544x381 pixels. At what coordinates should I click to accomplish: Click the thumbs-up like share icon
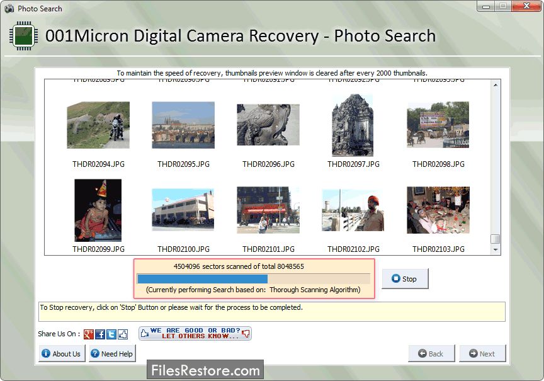point(123,334)
